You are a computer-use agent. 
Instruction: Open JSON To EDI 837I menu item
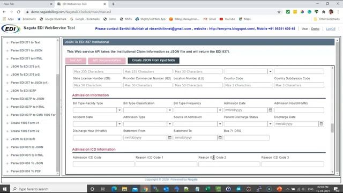pyautogui.click(x=23, y=139)
